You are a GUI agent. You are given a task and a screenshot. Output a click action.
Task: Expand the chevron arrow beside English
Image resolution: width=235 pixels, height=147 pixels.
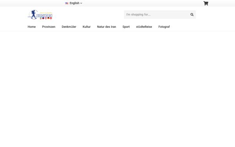click(81, 3)
